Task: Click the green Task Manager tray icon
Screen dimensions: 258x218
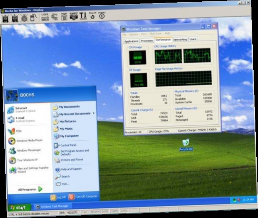Action: tap(234, 200)
